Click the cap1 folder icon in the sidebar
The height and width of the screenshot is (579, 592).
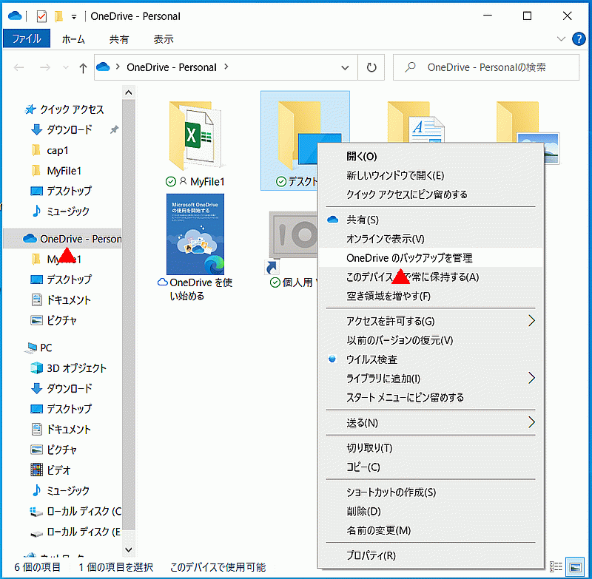(x=36, y=150)
